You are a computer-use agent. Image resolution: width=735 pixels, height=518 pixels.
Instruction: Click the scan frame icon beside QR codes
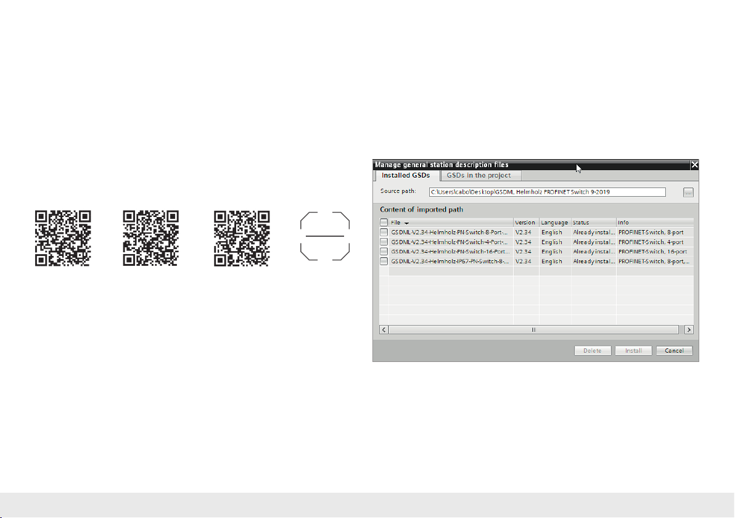tap(325, 236)
